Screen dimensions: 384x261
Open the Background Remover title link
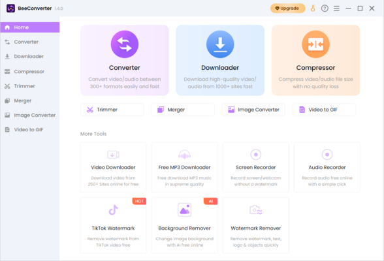(184, 228)
